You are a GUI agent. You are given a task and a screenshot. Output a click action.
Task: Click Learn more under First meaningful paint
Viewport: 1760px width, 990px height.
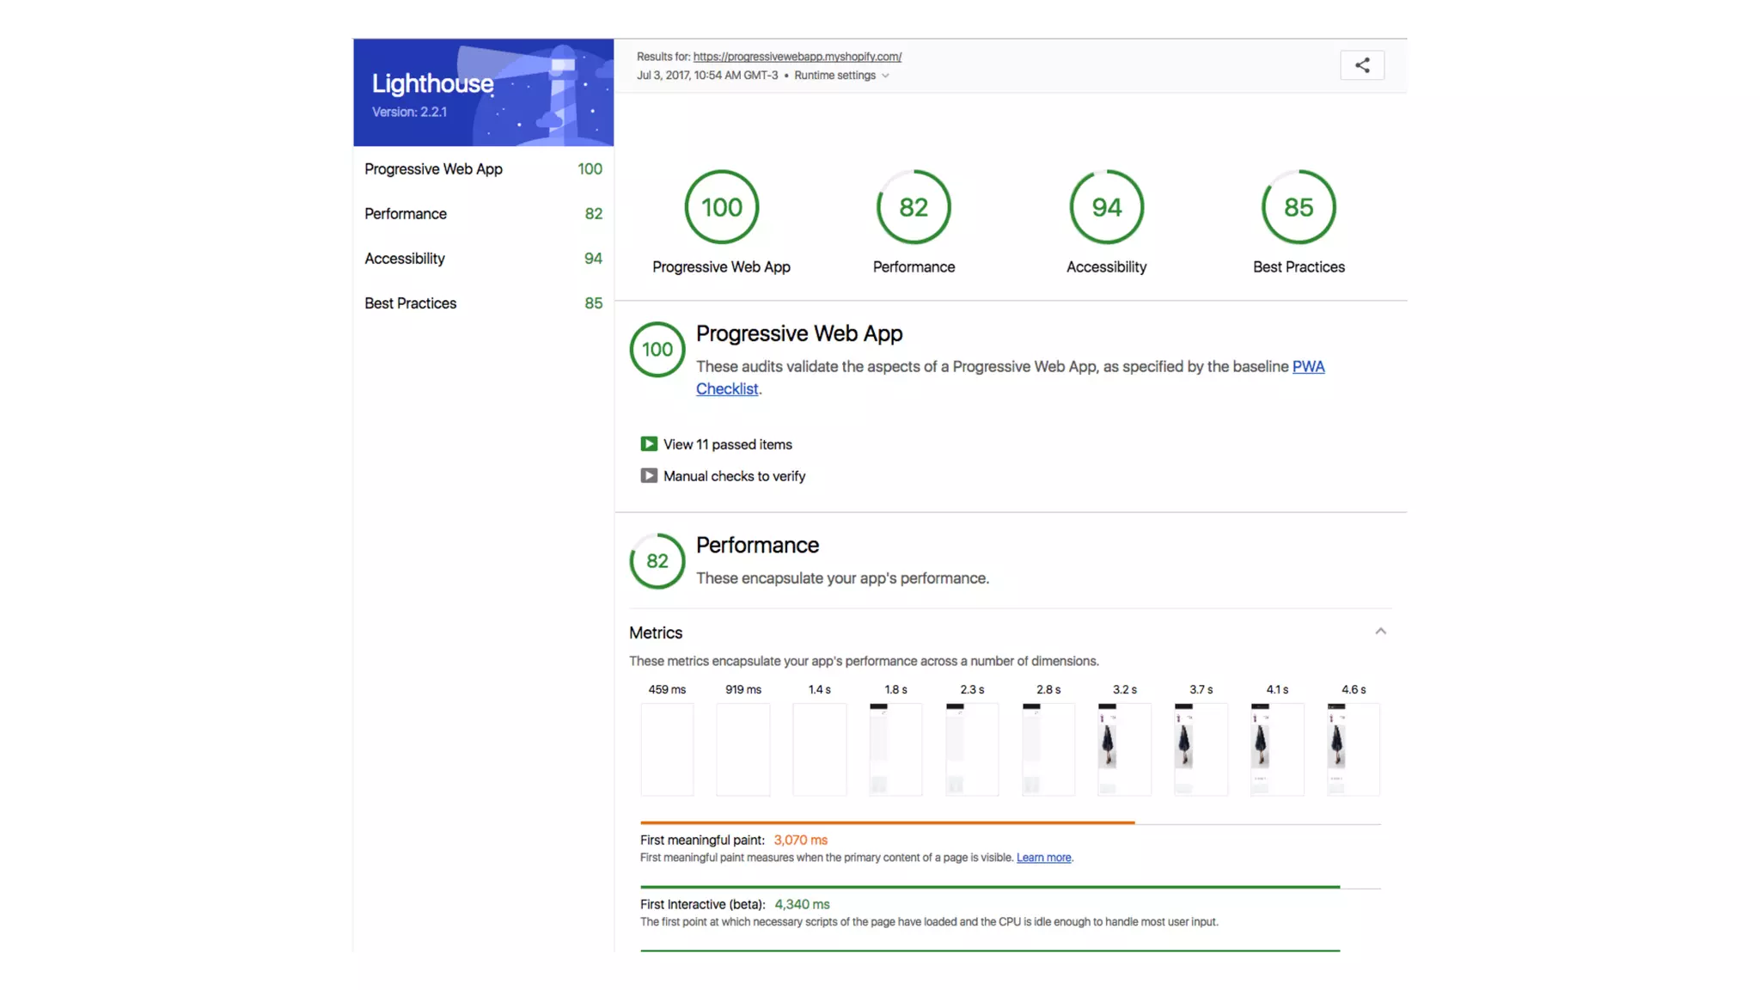[x=1043, y=858]
